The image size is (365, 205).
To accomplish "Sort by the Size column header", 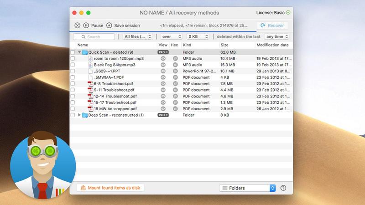I will coord(224,45).
